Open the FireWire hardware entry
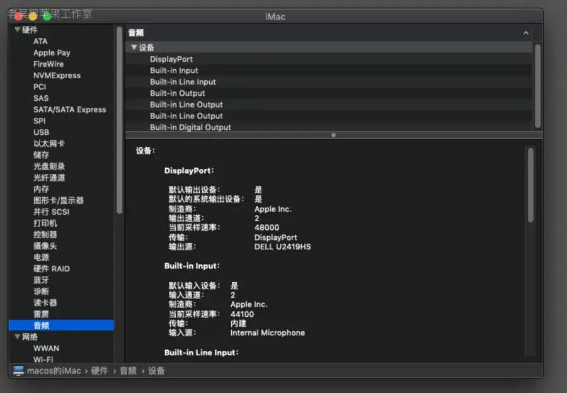The width and height of the screenshot is (567, 393). pos(49,64)
